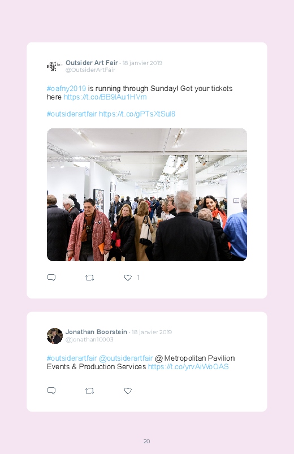Retweet the Jonathan Boorstein tweet
The width and height of the screenshot is (294, 454).
(89, 391)
